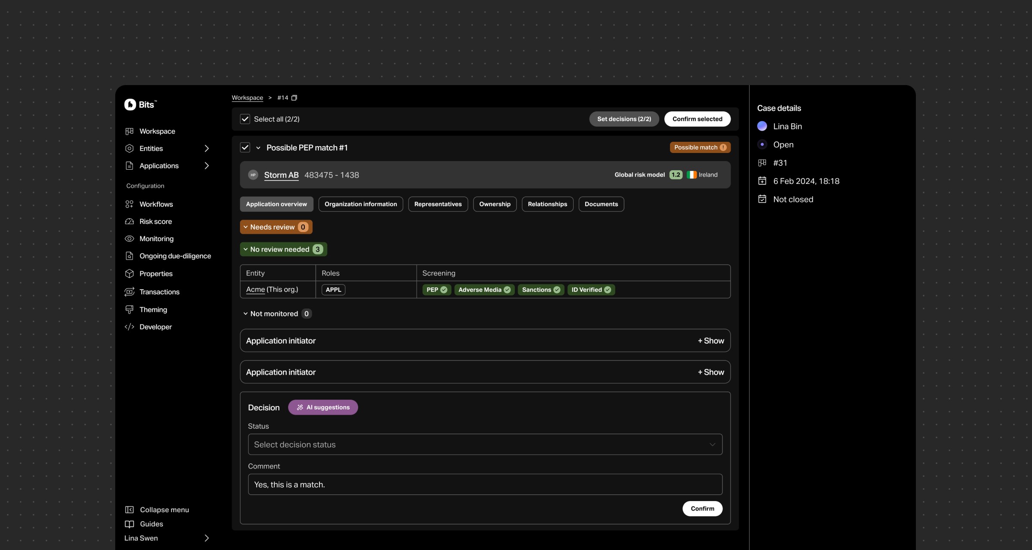1032x550 pixels.
Task: Click into the Comment text field
Action: 485,484
